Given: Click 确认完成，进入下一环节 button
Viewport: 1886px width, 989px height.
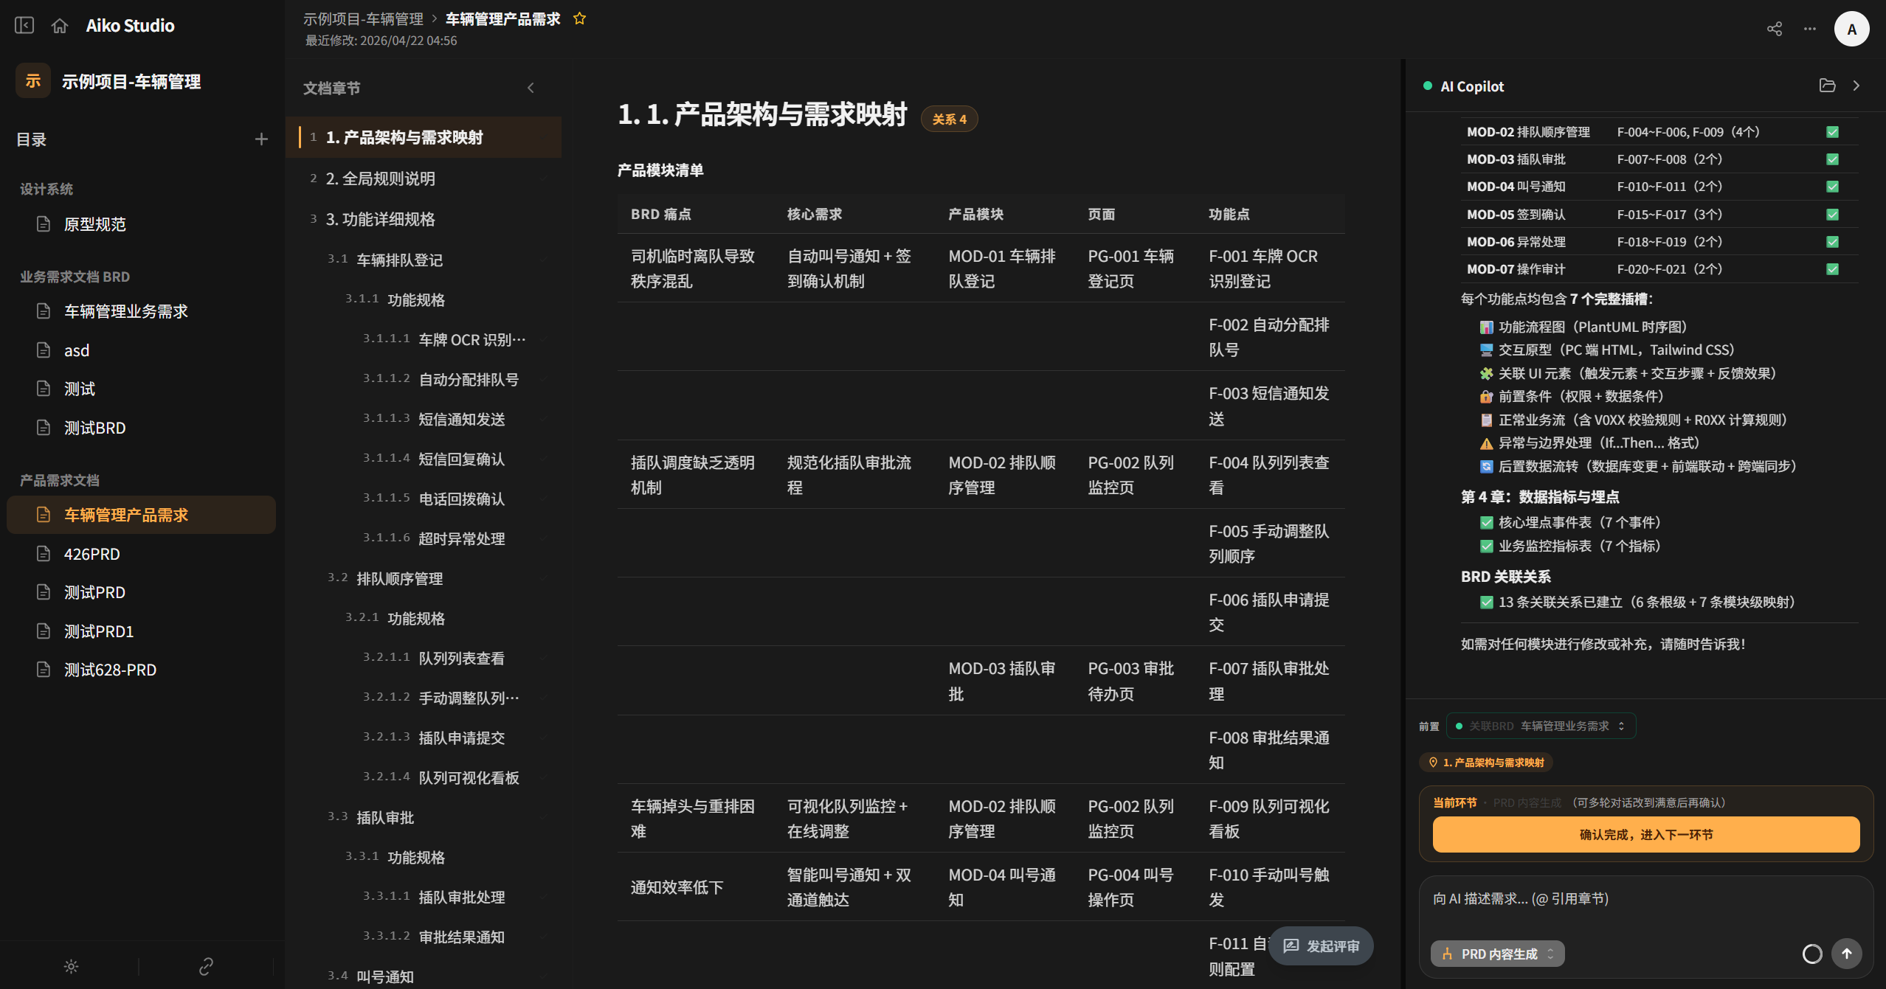Looking at the screenshot, I should click(x=1645, y=834).
